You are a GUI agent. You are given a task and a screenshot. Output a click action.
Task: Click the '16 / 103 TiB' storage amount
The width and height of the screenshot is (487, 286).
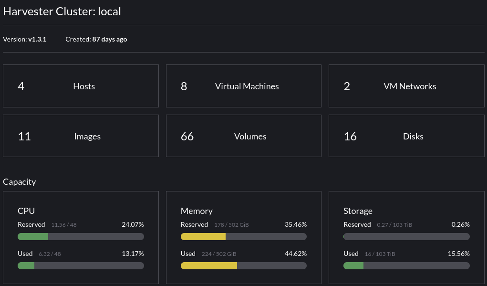click(380, 254)
